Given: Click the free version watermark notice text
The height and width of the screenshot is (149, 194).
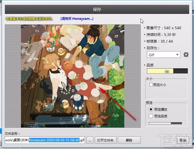Looking at the screenshot, I should [x=30, y=19].
